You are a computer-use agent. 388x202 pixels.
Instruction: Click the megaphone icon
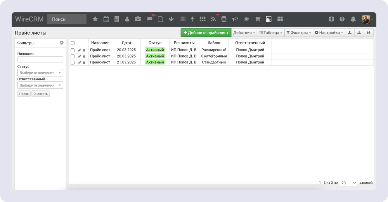point(235,19)
